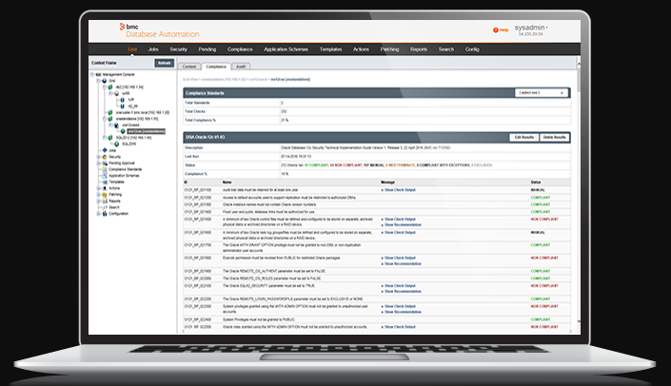Show Check Output for redo log groups row
The width and height of the screenshot is (671, 386).
400,233
